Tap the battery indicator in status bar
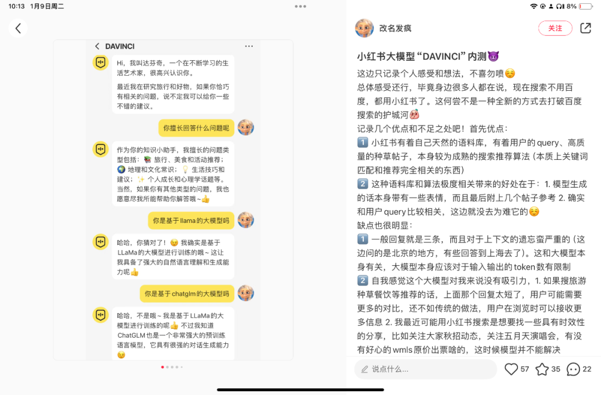601x395 pixels. coord(585,6)
